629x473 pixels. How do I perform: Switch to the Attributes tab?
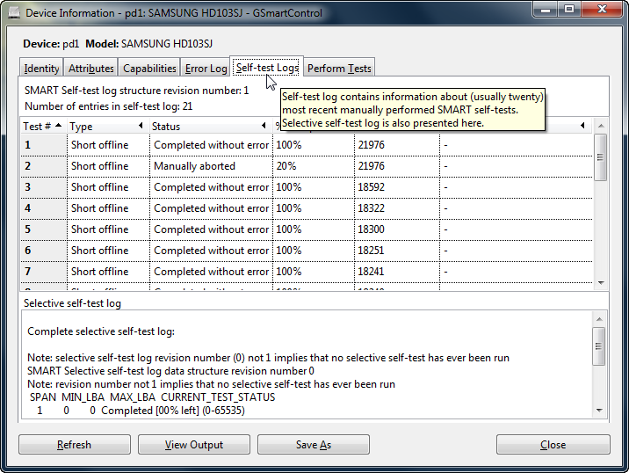pyautogui.click(x=91, y=69)
